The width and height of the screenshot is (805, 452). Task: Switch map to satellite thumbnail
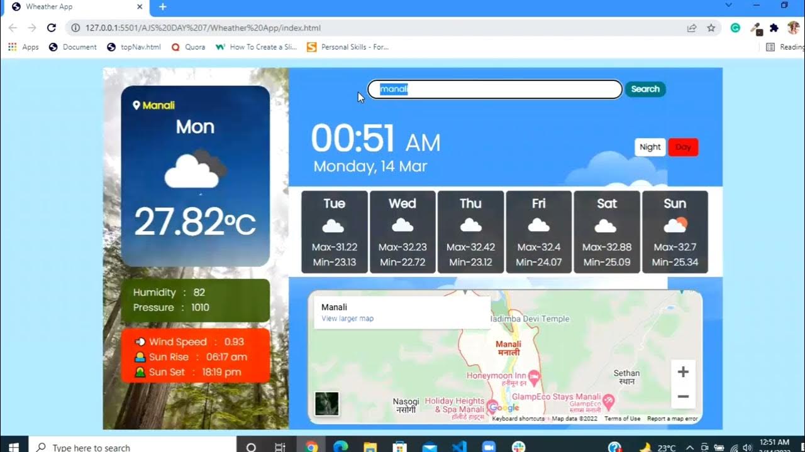pos(326,404)
